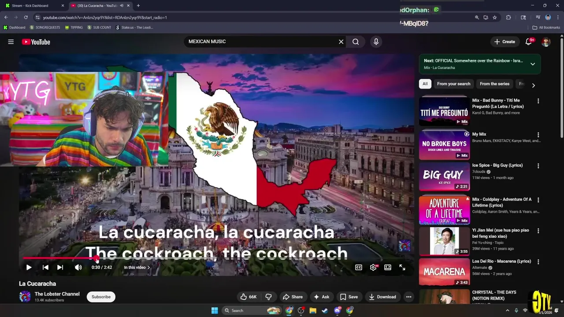Open options for the Bad Bunny mix
The height and width of the screenshot is (317, 564).
(538, 101)
